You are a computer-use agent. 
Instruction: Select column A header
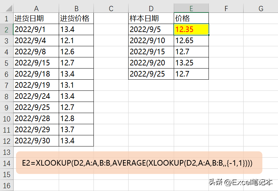tap(36, 8)
